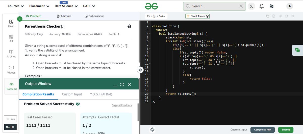
Task: Clear the search box with X
Action: click(x=241, y=6)
